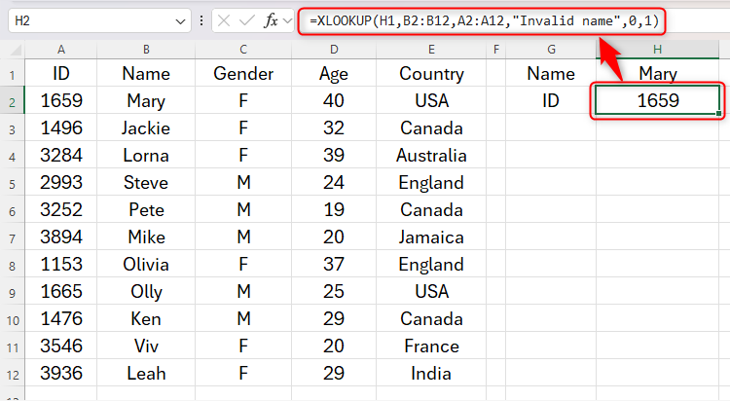The image size is (730, 401).
Task: Click the Select All corner triangle
Action: click(x=15, y=50)
